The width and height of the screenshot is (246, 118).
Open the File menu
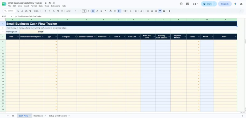click(x=9, y=6)
